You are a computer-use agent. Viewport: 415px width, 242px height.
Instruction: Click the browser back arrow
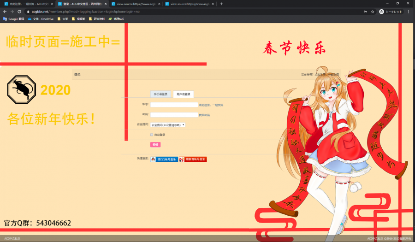click(5, 12)
